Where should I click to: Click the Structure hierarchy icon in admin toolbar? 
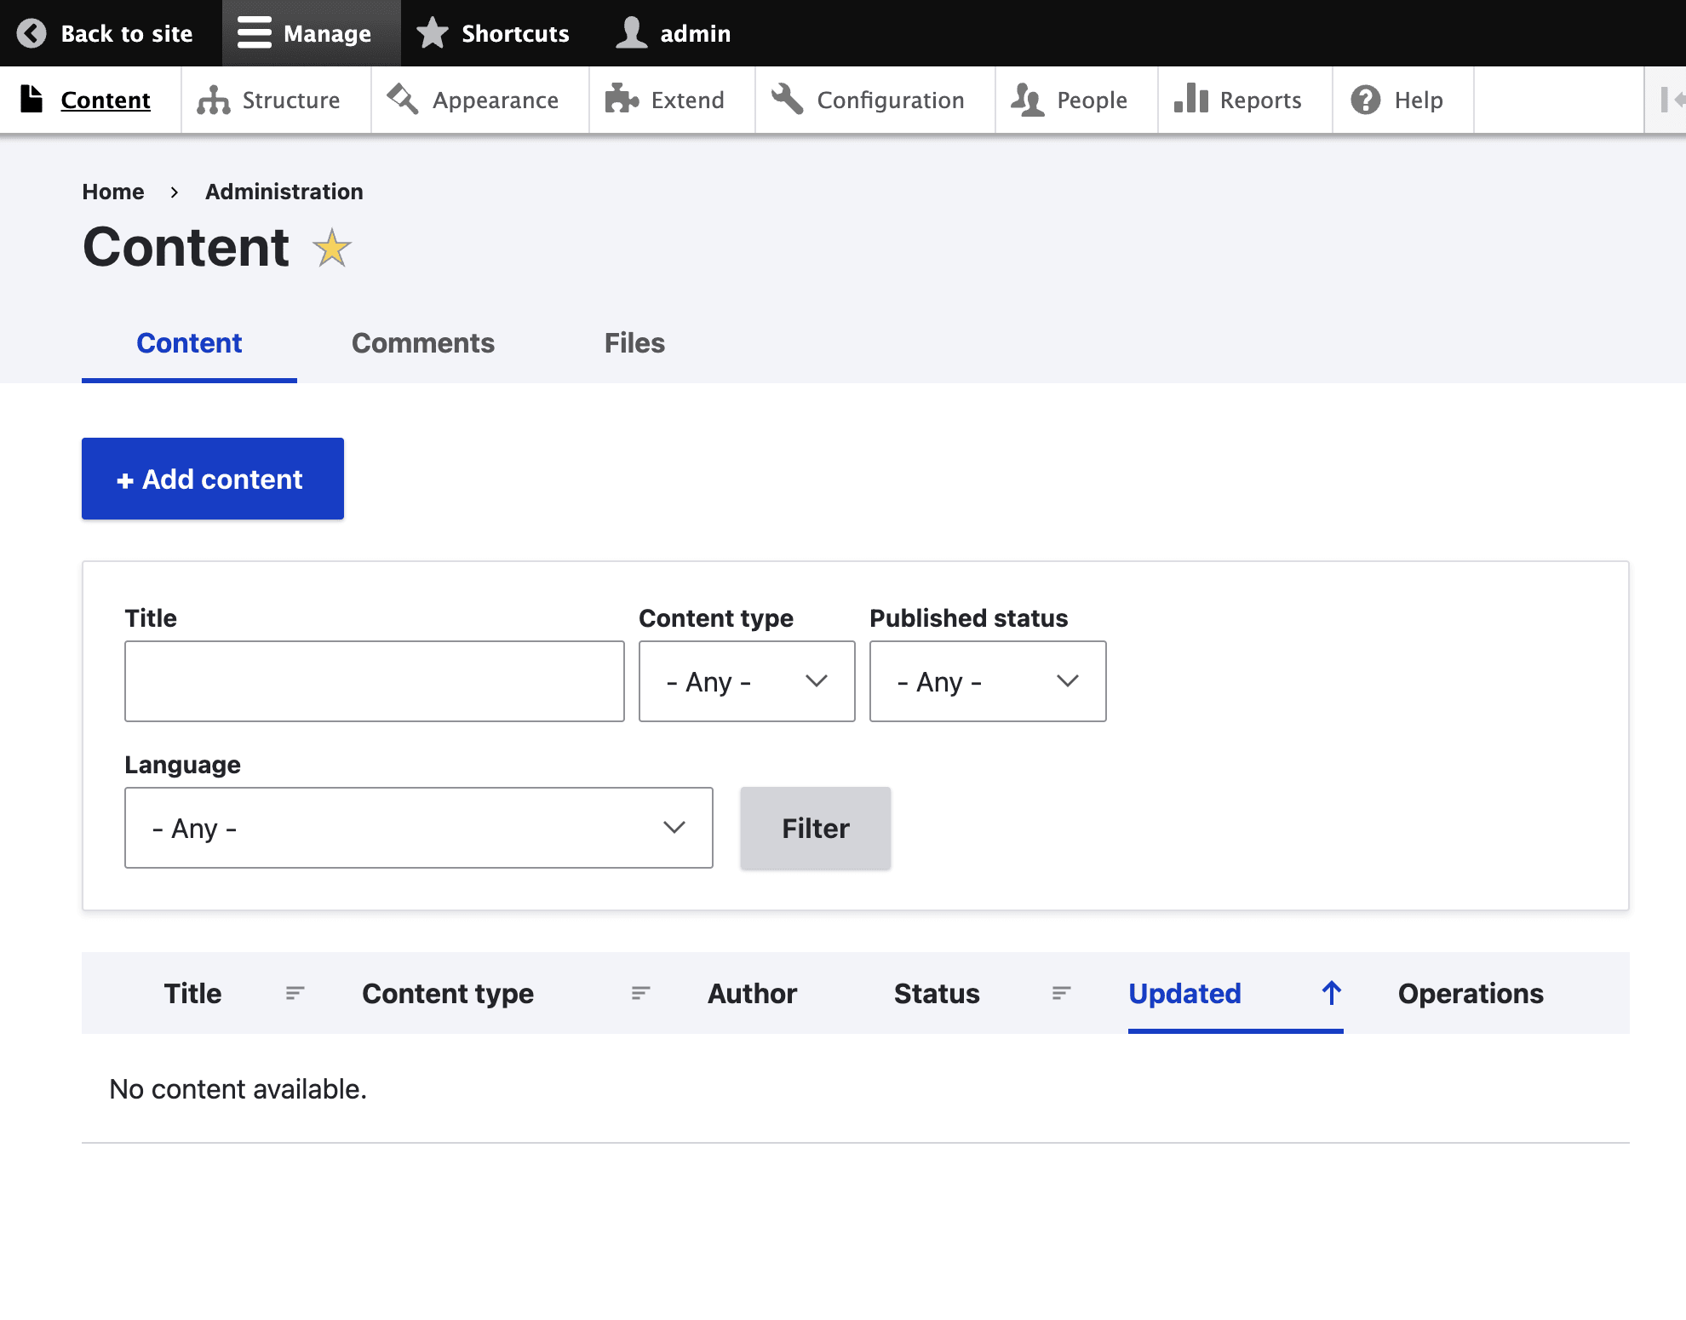click(214, 100)
